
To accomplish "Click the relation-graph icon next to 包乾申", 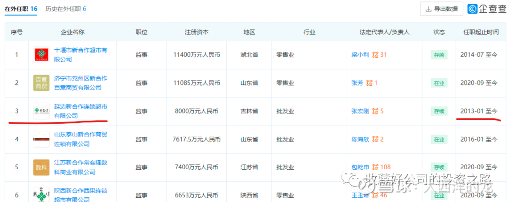I will 375,167.
